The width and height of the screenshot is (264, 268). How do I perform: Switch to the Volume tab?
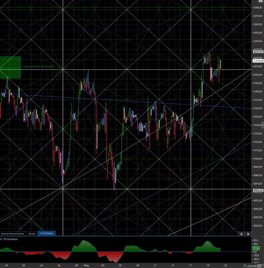click(32, 234)
